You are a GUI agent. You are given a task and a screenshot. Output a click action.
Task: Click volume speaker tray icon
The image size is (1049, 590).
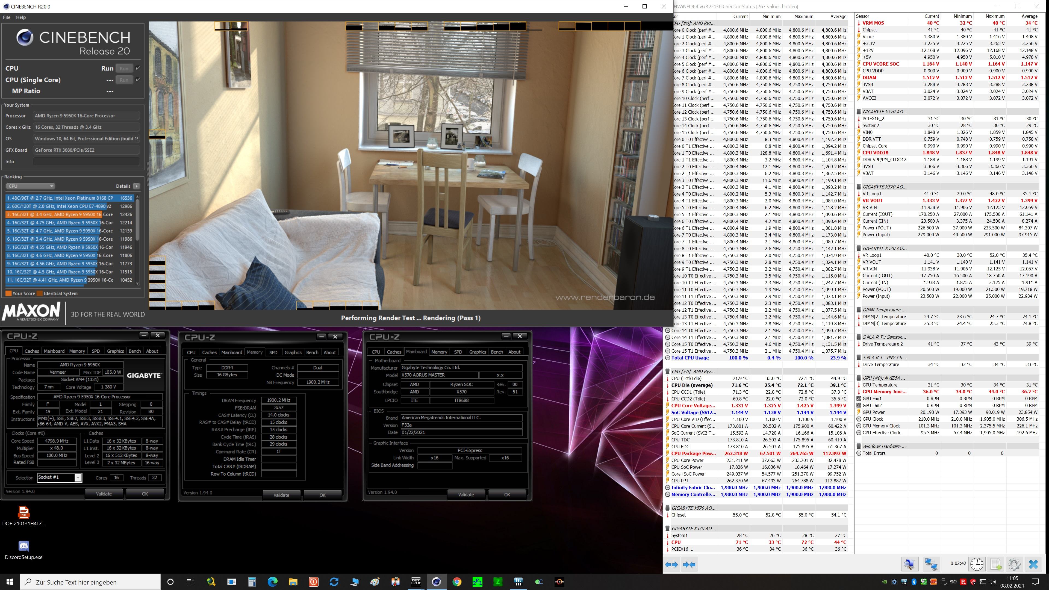point(992,582)
